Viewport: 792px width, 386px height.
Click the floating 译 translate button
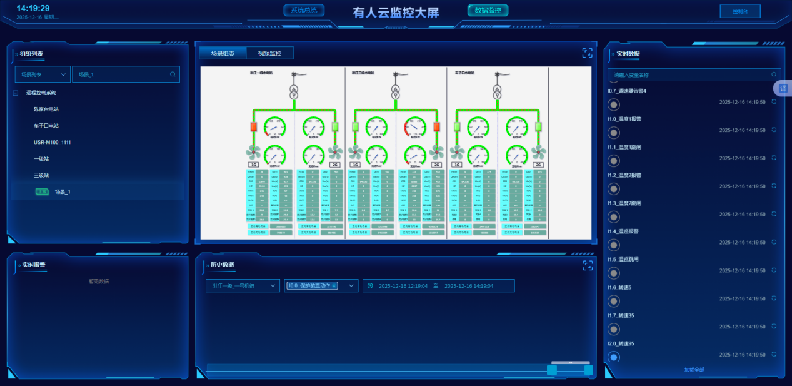(783, 88)
